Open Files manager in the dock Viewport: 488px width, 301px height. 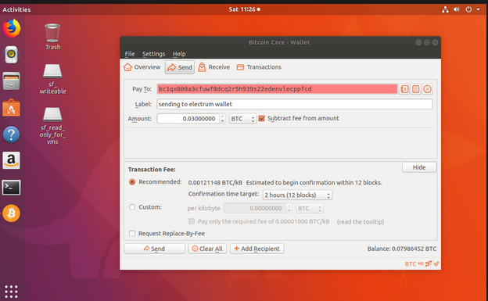11,81
